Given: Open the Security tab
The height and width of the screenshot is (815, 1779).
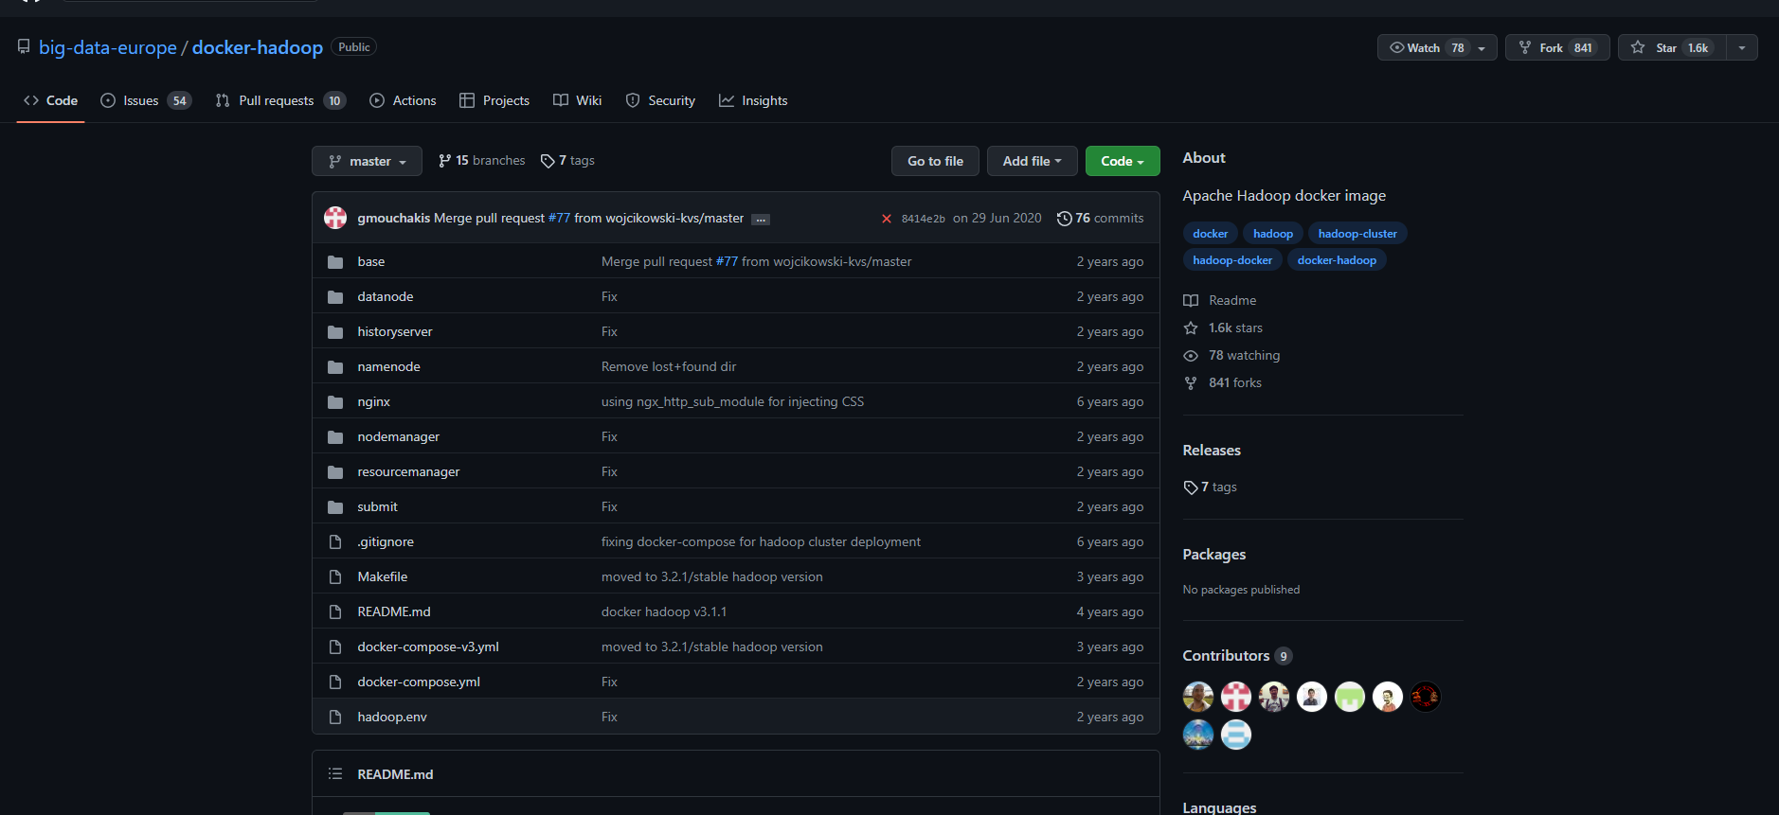Looking at the screenshot, I should pyautogui.click(x=660, y=100).
